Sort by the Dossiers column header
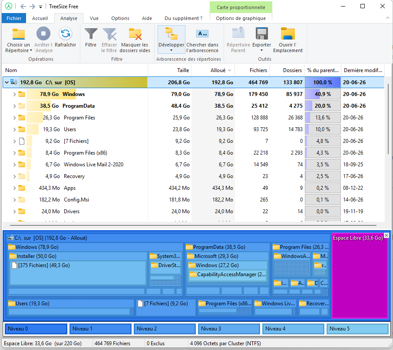 click(287, 70)
